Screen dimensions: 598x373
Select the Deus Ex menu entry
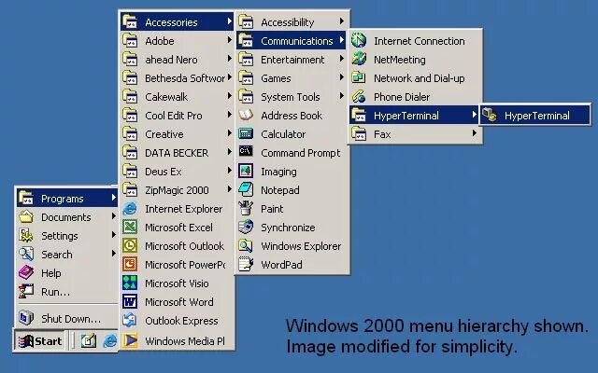tap(177, 172)
